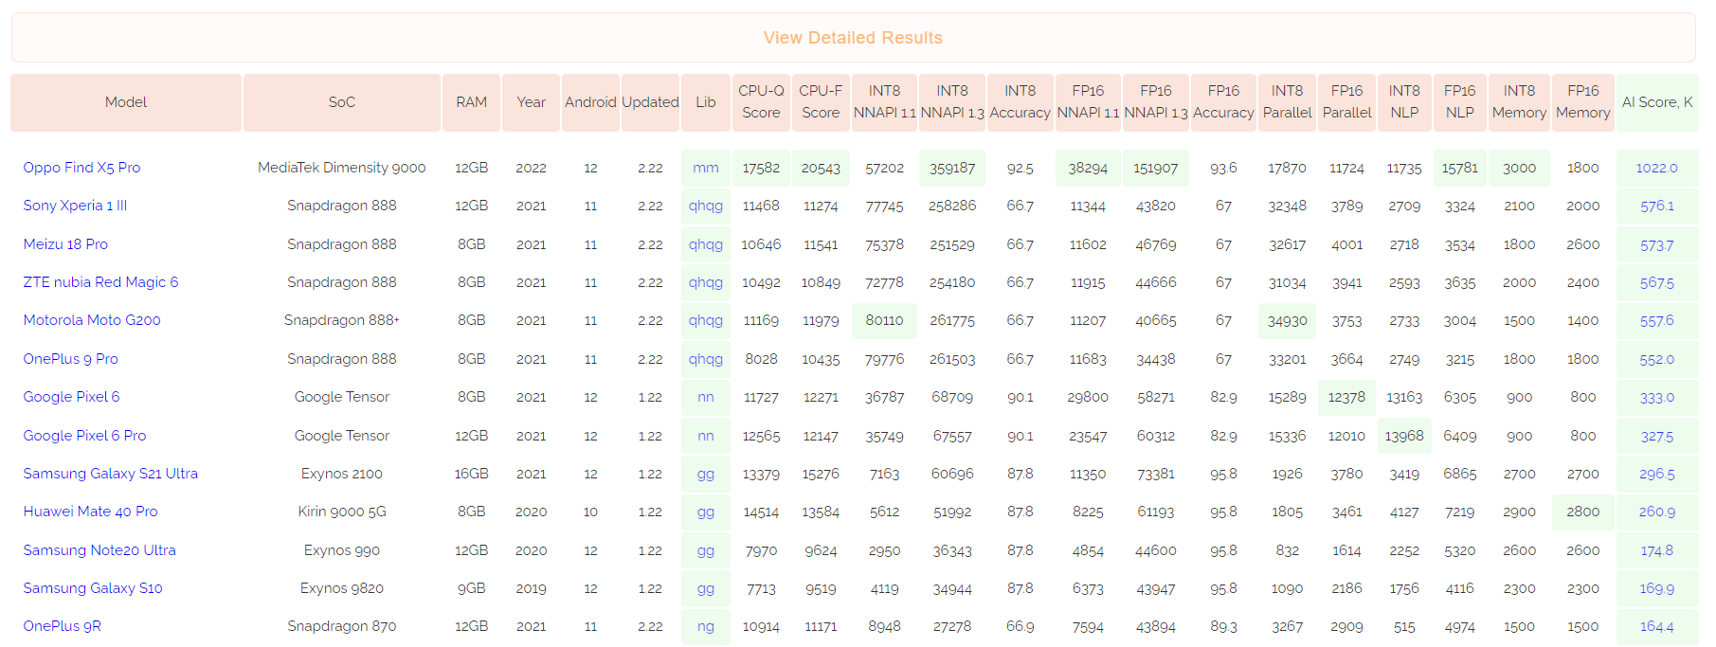Select the Snapdragon 888+ cell
Viewport: 1716px width, 647px height.
[x=342, y=320]
